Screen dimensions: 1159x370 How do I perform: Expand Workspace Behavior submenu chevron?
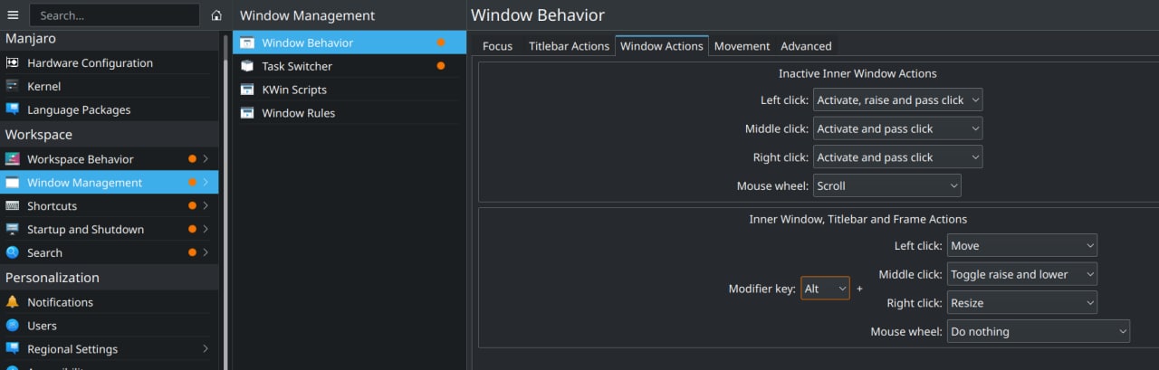point(206,159)
